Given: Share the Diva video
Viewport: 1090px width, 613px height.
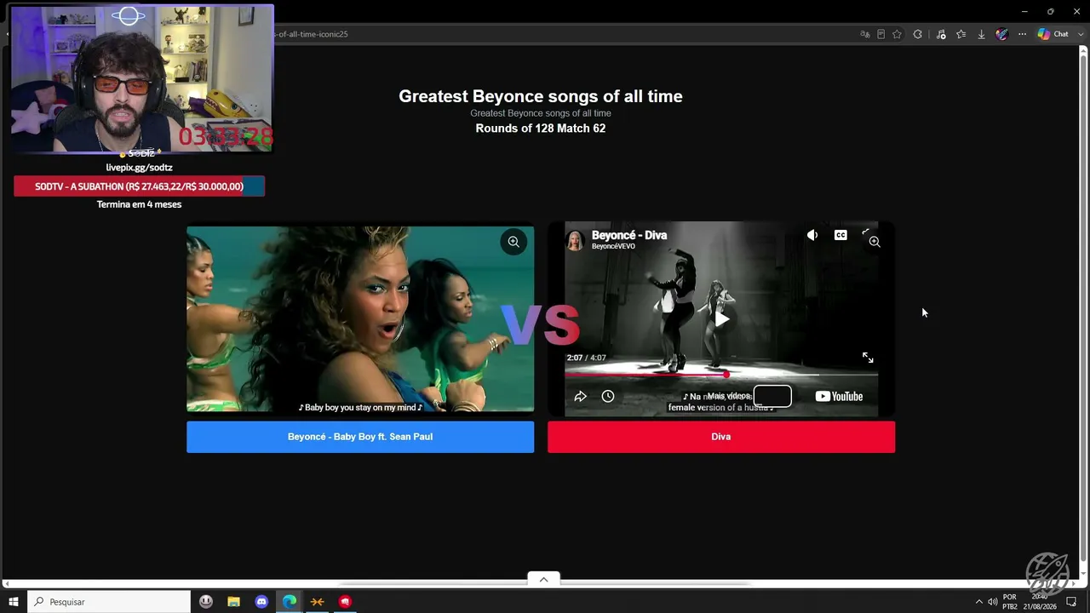Looking at the screenshot, I should [581, 396].
